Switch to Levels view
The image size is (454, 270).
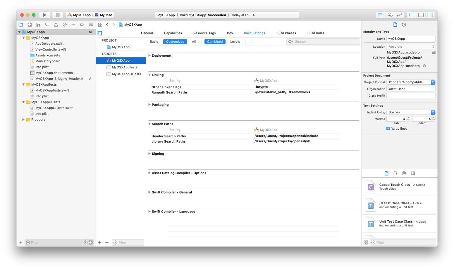(x=235, y=42)
